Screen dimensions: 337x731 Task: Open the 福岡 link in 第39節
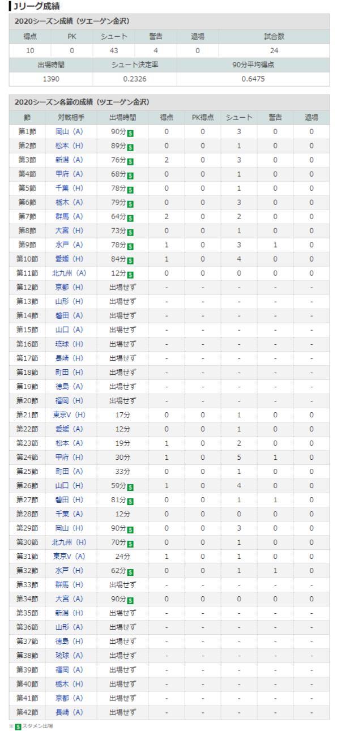click(x=62, y=669)
